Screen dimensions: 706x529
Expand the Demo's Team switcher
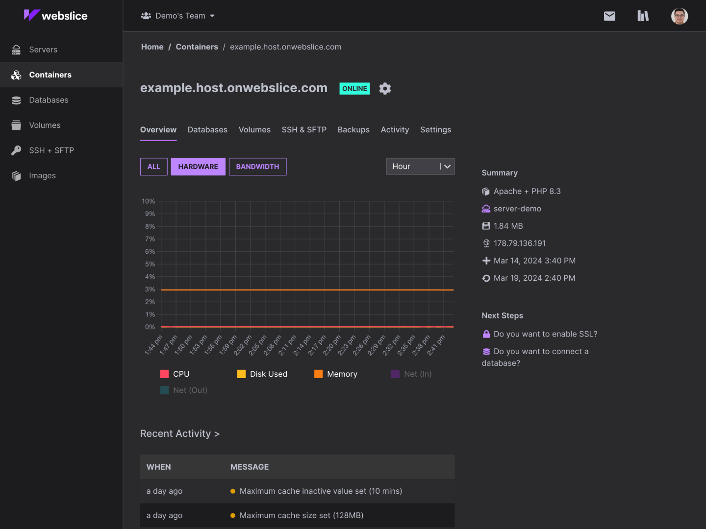(178, 15)
